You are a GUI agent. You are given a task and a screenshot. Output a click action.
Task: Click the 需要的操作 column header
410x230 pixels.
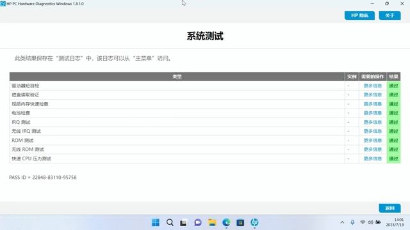point(373,77)
